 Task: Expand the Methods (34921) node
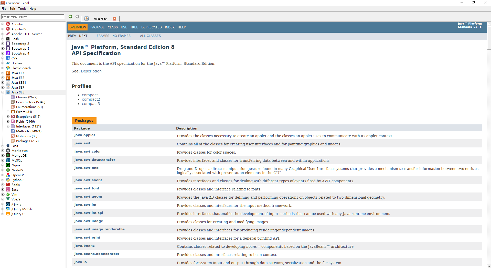(x=8, y=131)
